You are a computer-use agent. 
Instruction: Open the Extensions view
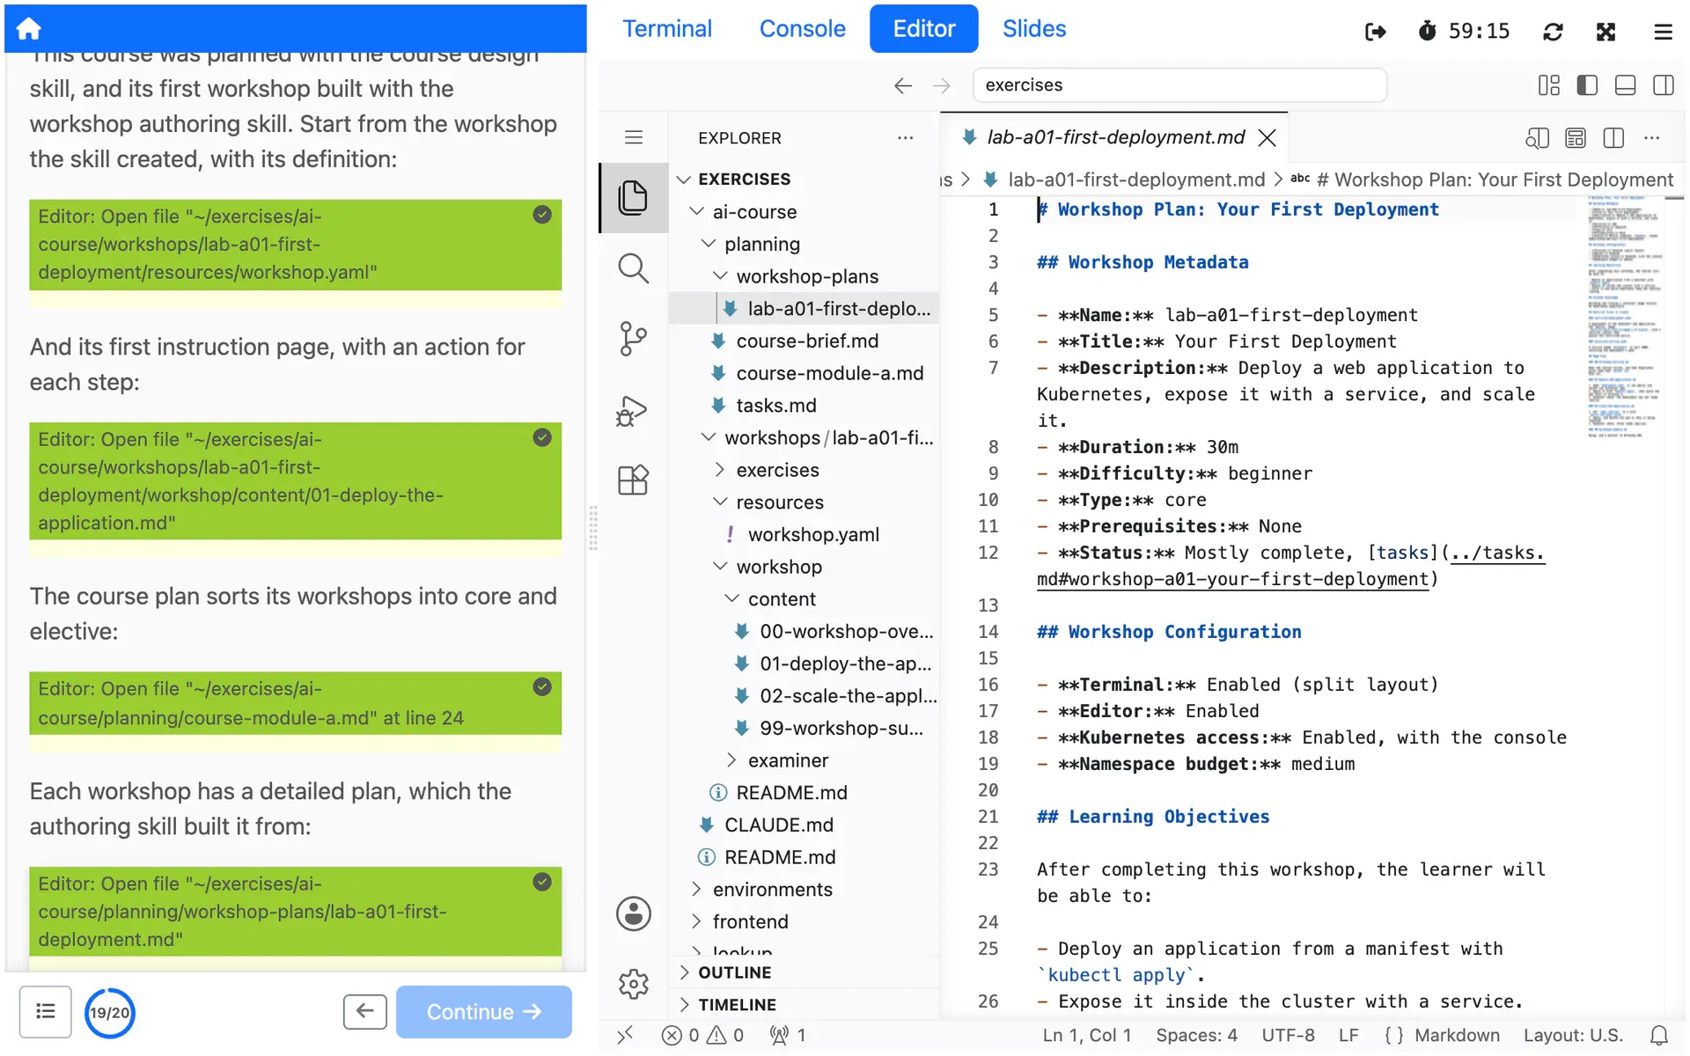coord(633,480)
